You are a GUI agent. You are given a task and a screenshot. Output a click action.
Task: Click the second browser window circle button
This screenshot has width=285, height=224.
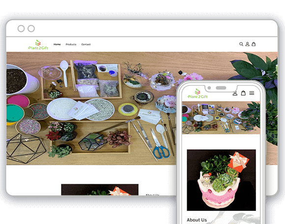[31, 28]
